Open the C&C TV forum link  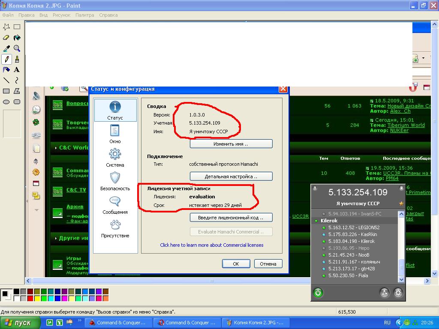point(76,190)
